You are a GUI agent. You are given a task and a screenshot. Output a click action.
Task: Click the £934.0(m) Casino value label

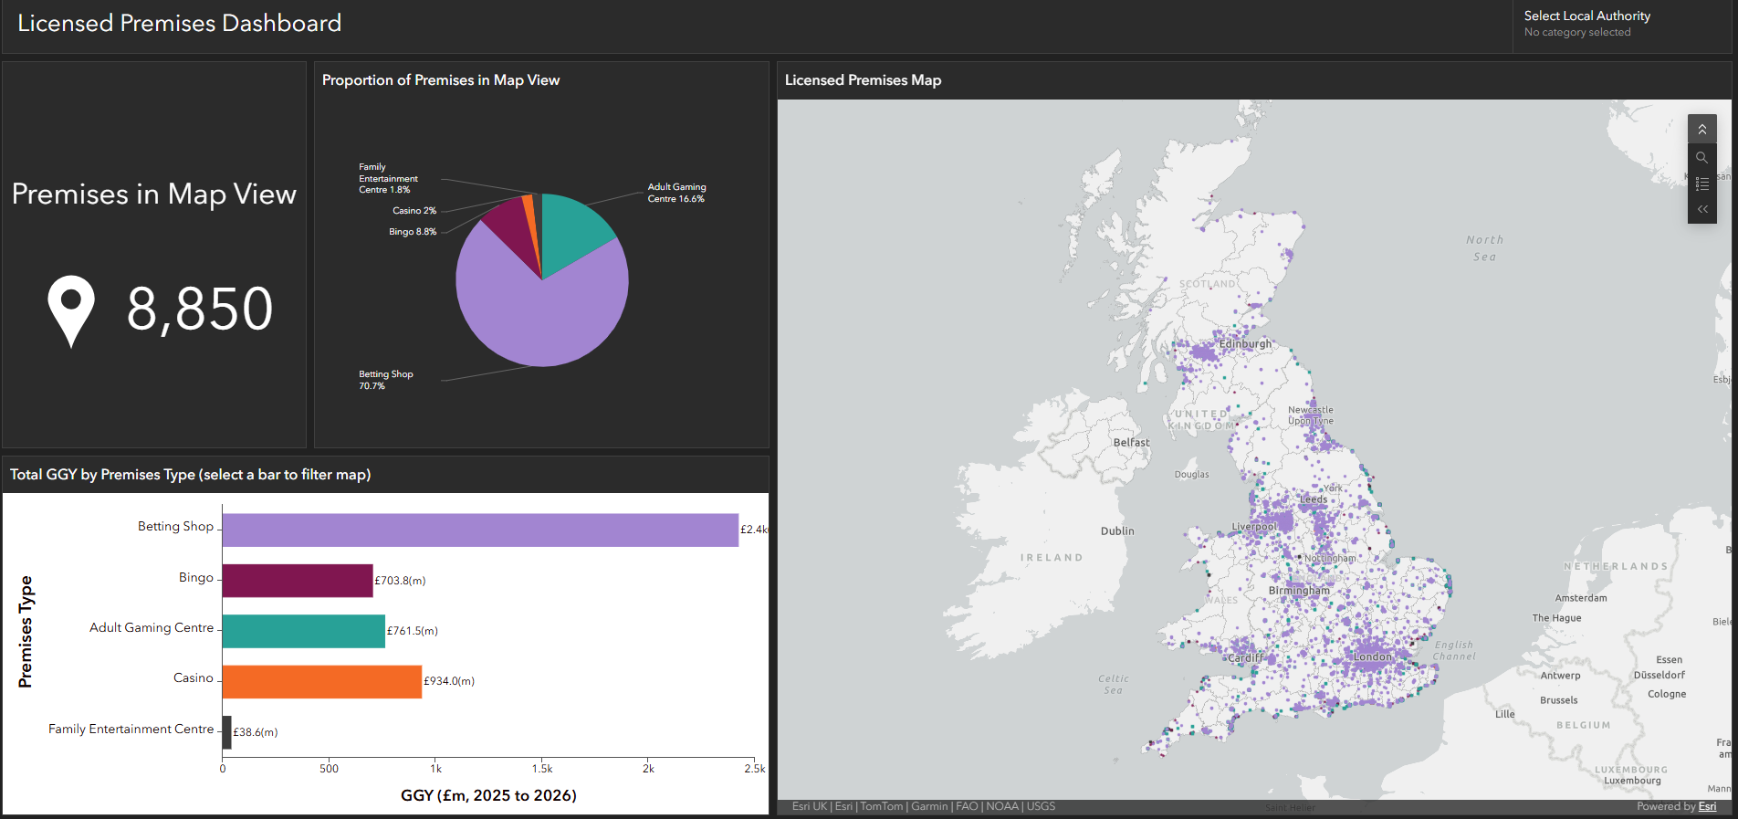[449, 681]
